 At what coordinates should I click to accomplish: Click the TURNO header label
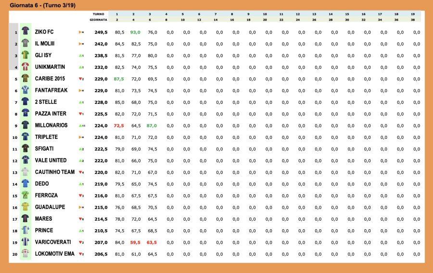(98, 14)
